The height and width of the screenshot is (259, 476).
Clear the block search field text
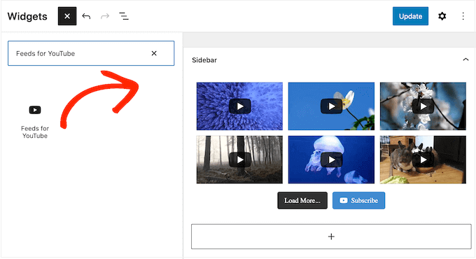click(x=154, y=53)
